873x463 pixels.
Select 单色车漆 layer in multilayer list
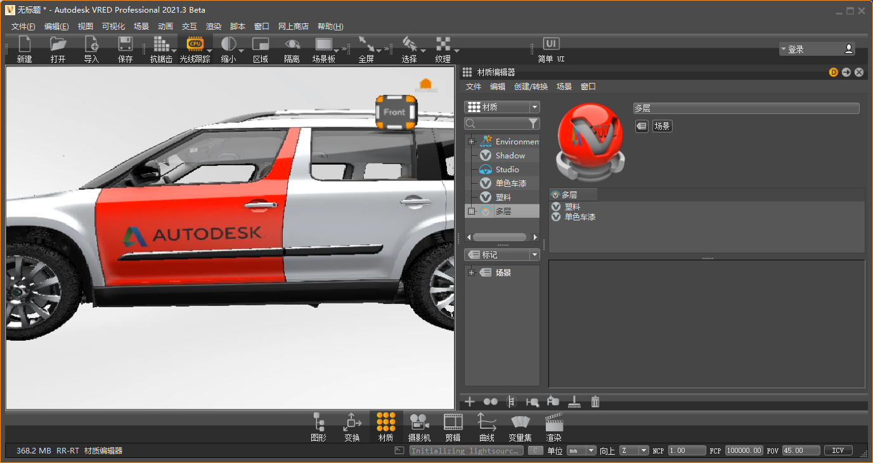580,217
